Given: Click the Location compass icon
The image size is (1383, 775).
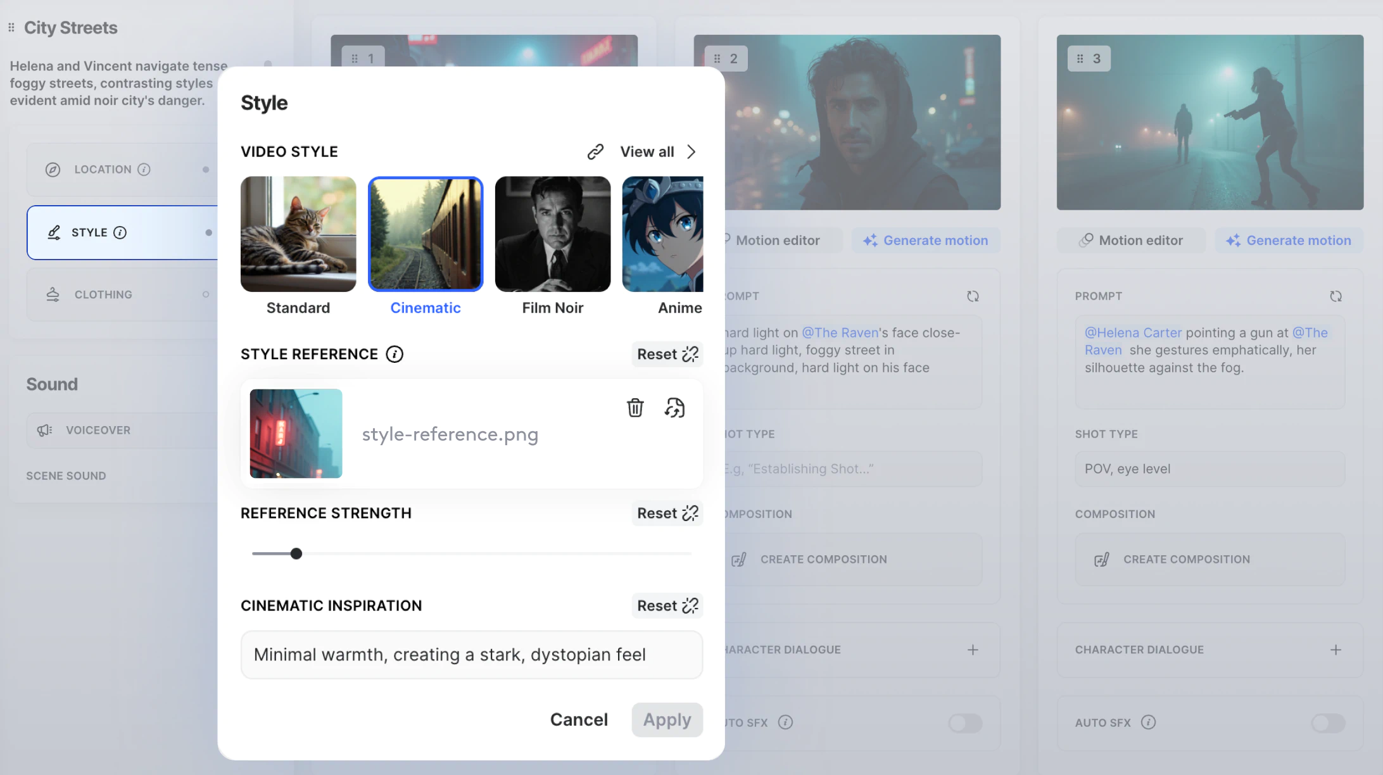Looking at the screenshot, I should [x=53, y=170].
